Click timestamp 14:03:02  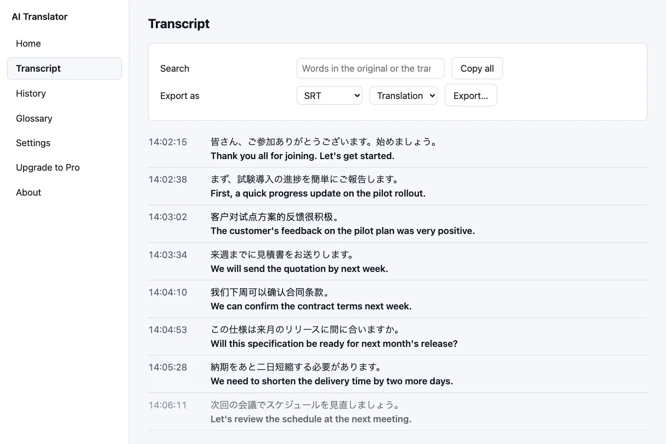pyautogui.click(x=168, y=217)
